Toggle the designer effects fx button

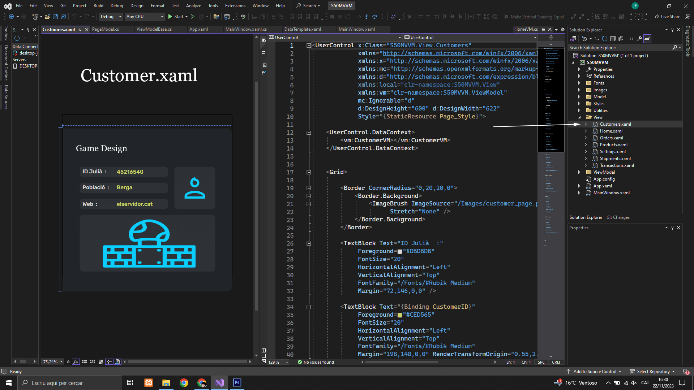pos(76,362)
